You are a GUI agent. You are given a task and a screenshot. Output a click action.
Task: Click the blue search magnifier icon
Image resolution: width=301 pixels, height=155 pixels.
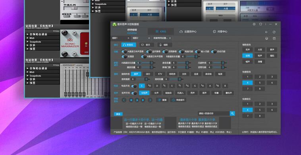pos(232,114)
